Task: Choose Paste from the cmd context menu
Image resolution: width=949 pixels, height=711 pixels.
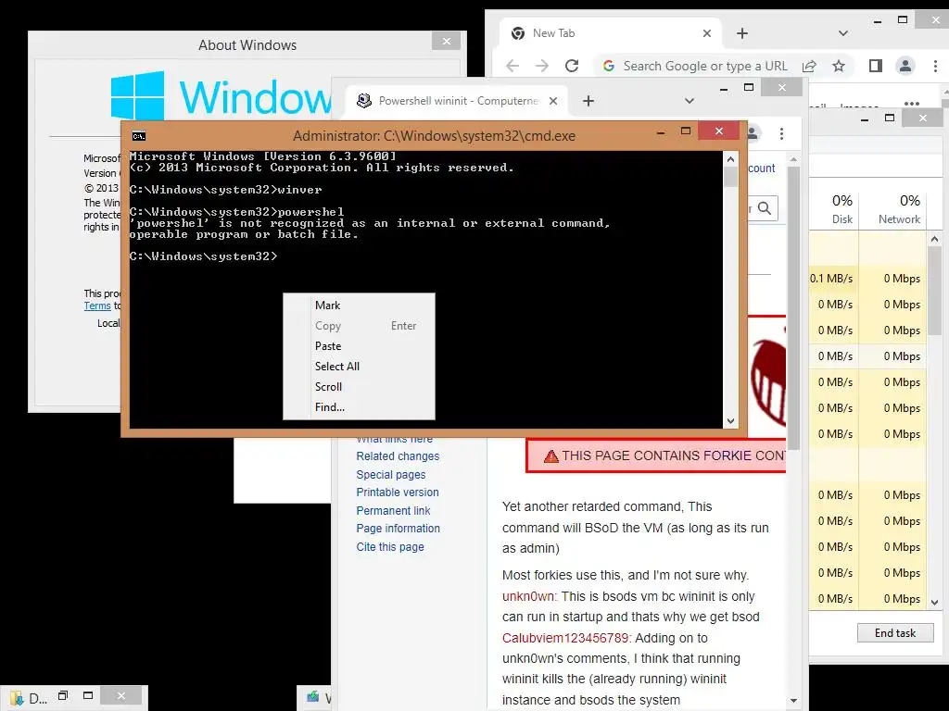Action: (328, 346)
